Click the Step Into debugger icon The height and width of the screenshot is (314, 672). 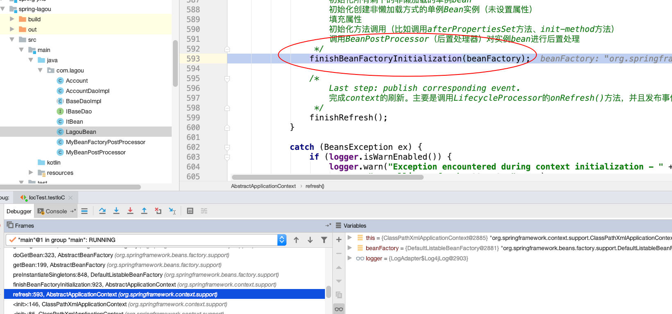(116, 211)
